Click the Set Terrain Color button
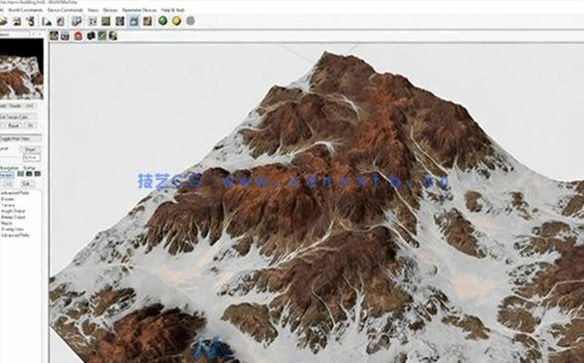Viewport: 584px width, 363px height. pos(18,116)
